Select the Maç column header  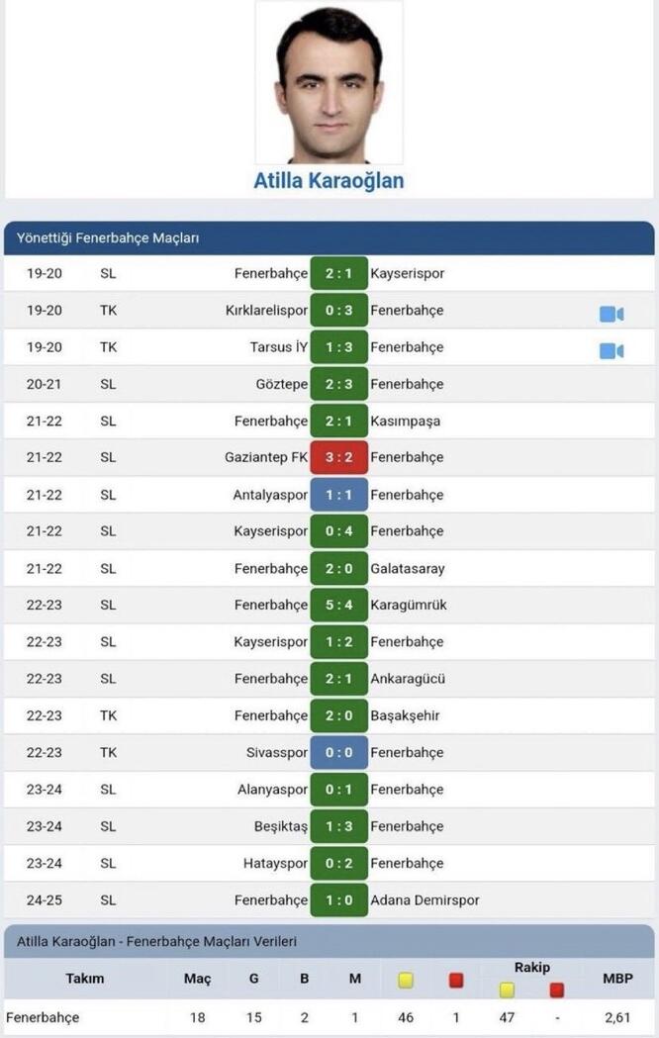[197, 979]
